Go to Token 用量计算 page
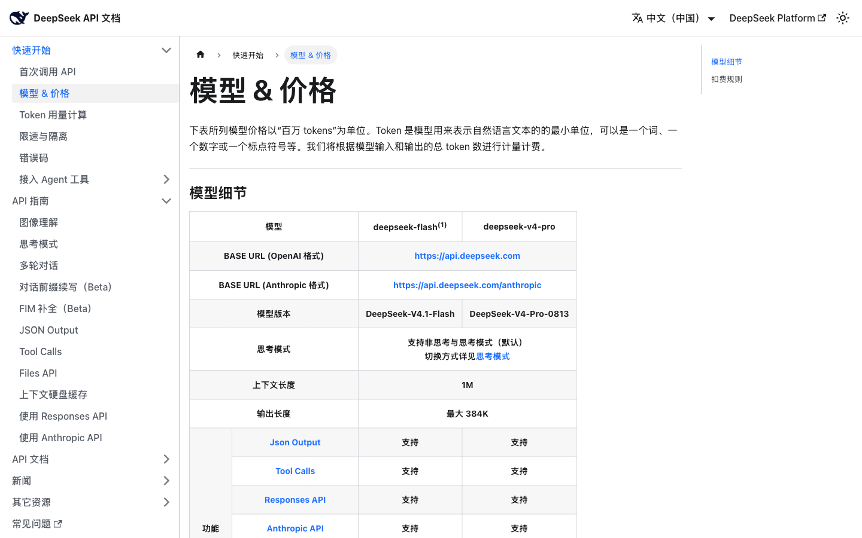Screen dimensions: 862x538 point(95,115)
